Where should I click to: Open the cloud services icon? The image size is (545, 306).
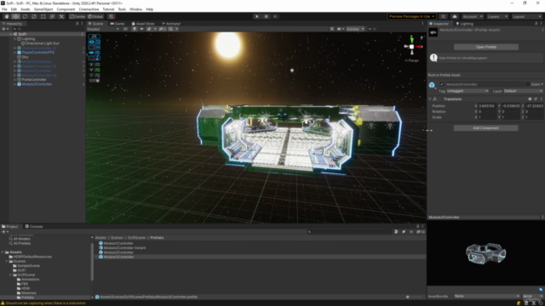pos(454,16)
